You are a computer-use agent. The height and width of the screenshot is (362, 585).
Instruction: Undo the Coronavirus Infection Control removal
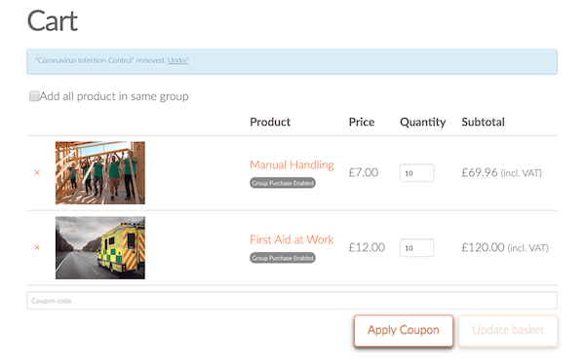click(x=177, y=60)
